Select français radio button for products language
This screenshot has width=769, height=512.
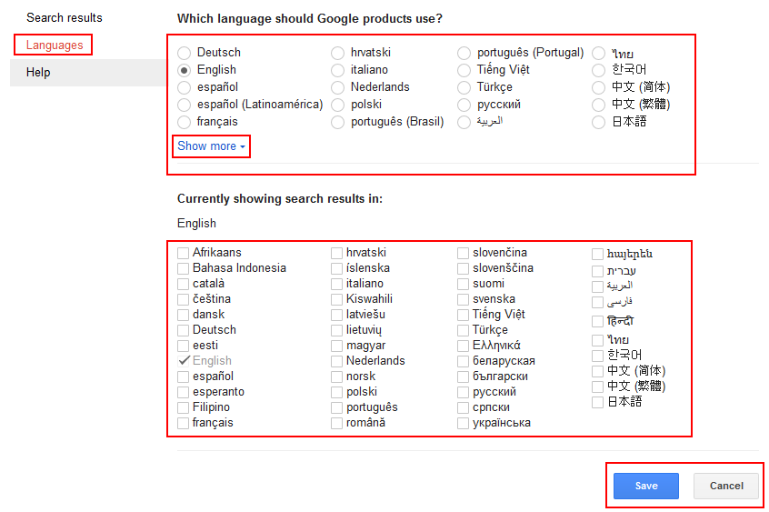(184, 122)
